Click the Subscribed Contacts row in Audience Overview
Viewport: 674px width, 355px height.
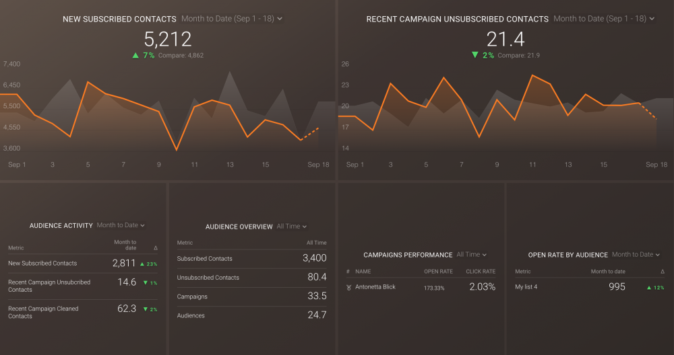coord(205,258)
